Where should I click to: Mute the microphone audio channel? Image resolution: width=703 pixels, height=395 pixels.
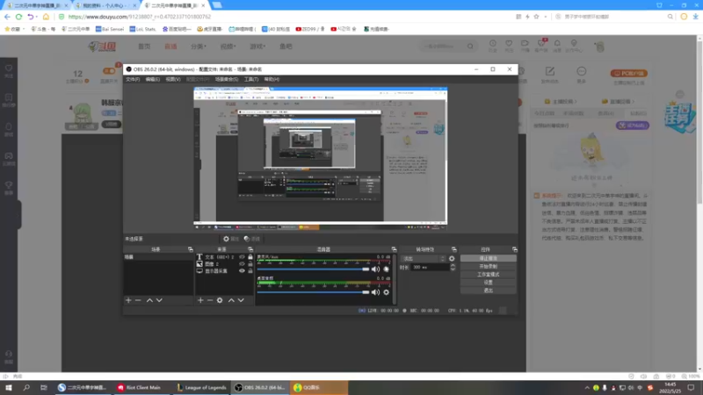point(376,269)
